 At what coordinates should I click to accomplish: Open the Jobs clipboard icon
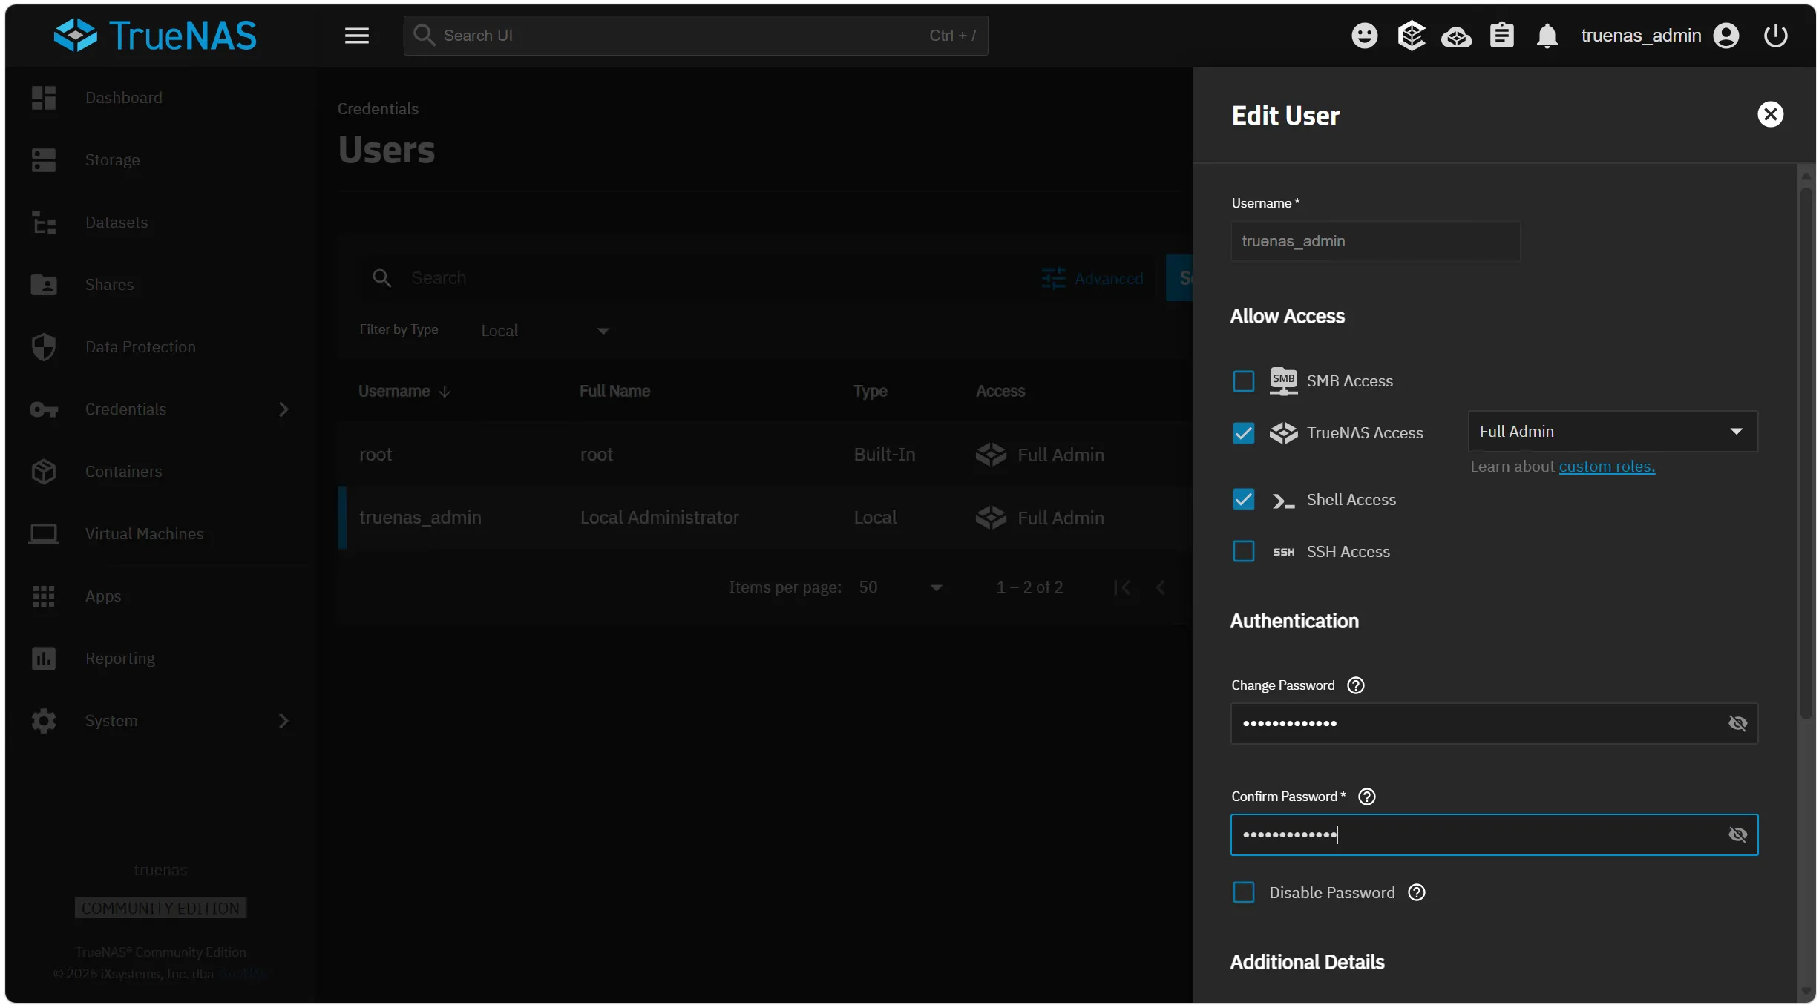pos(1502,36)
